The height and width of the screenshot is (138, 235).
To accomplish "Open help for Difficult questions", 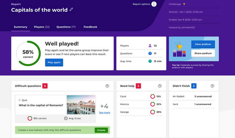I will coord(107,86).
